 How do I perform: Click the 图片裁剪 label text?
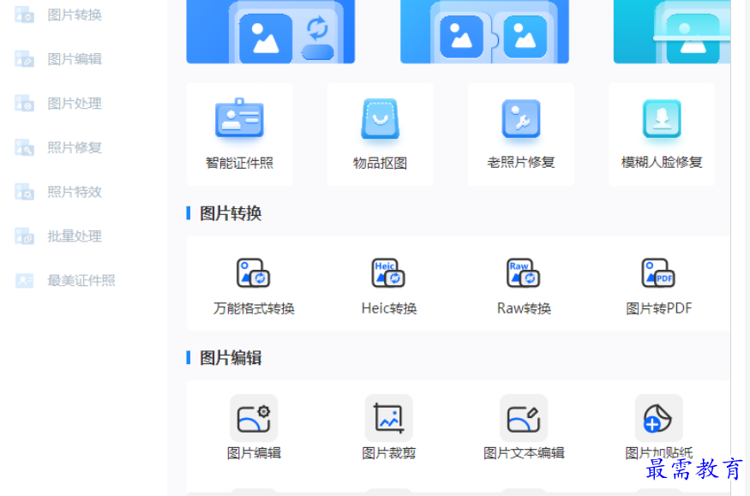click(389, 453)
